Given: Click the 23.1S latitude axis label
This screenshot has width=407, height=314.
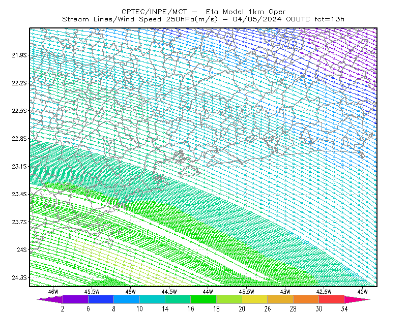Looking at the screenshot, I should click(x=19, y=166).
